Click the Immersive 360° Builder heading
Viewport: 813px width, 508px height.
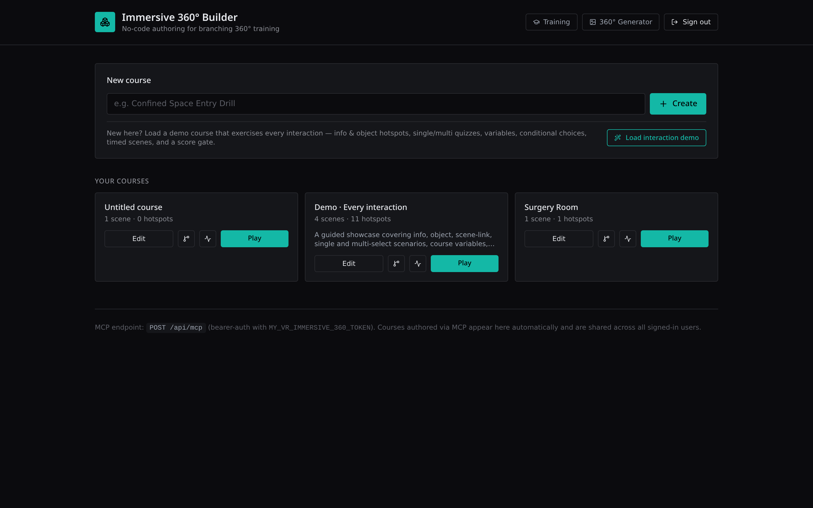point(180,17)
